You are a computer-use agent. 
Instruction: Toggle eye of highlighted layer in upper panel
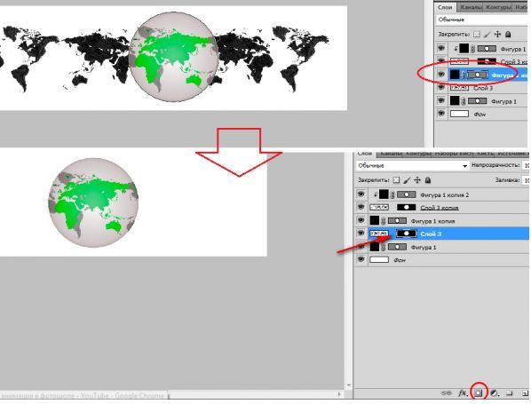[441, 75]
